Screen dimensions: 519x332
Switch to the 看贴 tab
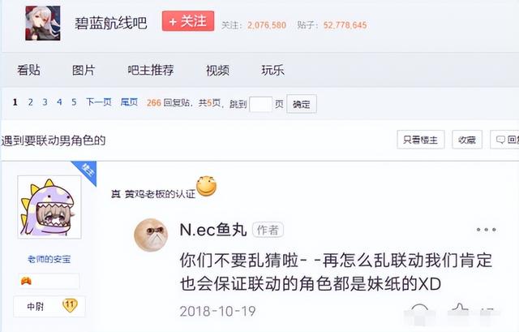[29, 70]
